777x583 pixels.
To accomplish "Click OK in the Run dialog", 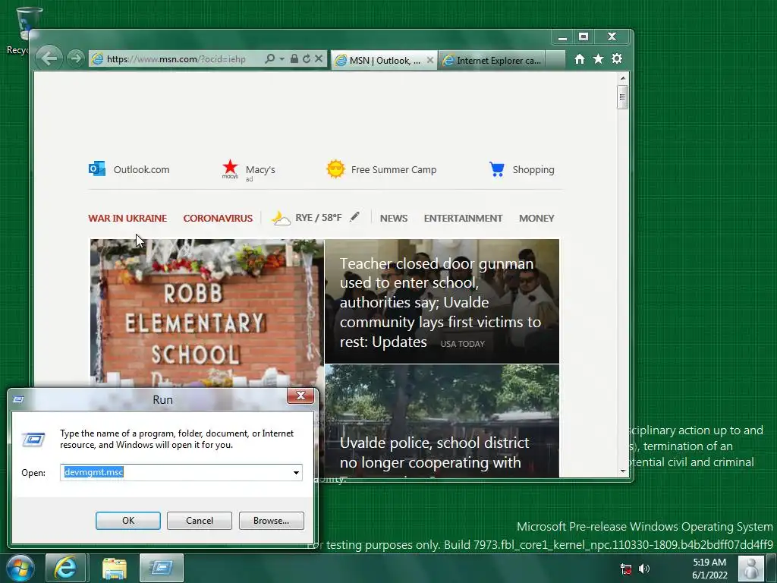I will click(127, 521).
